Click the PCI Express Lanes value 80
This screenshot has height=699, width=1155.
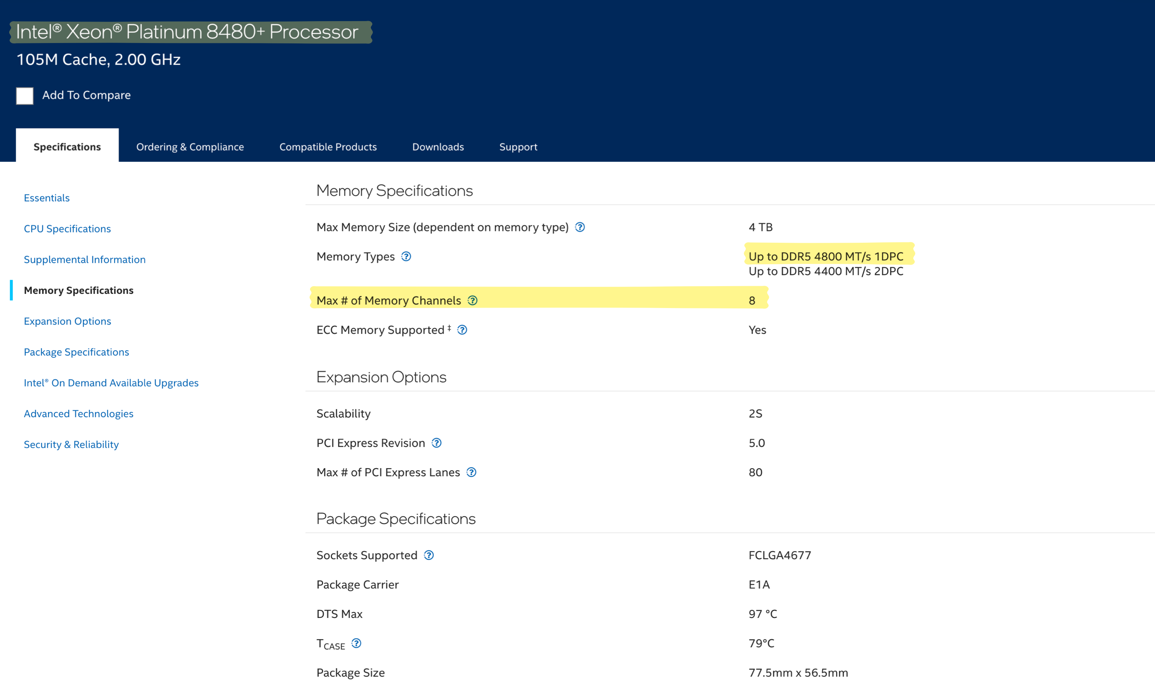[x=755, y=472]
